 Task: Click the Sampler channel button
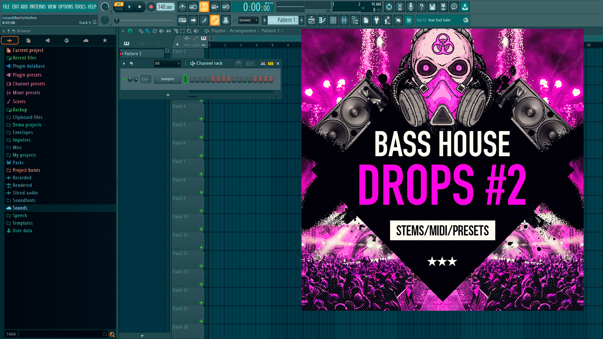(x=167, y=79)
